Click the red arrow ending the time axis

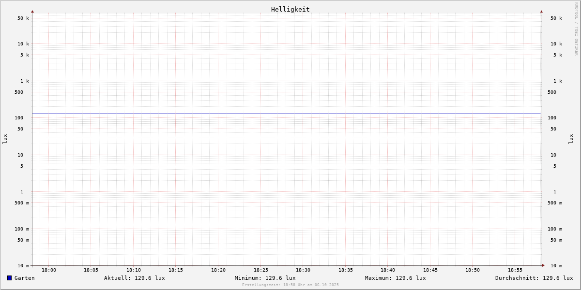(543, 265)
